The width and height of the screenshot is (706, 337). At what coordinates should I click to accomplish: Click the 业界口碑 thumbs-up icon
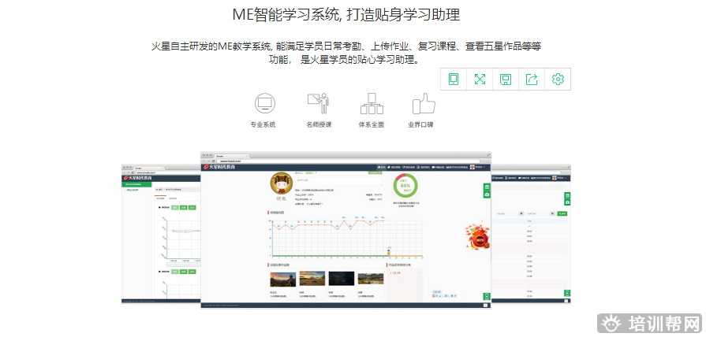click(424, 103)
